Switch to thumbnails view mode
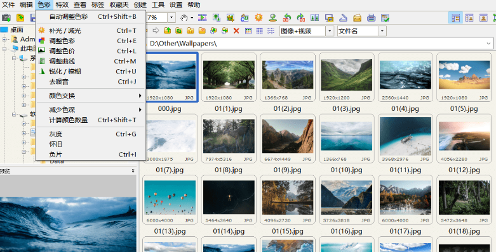 248,30
